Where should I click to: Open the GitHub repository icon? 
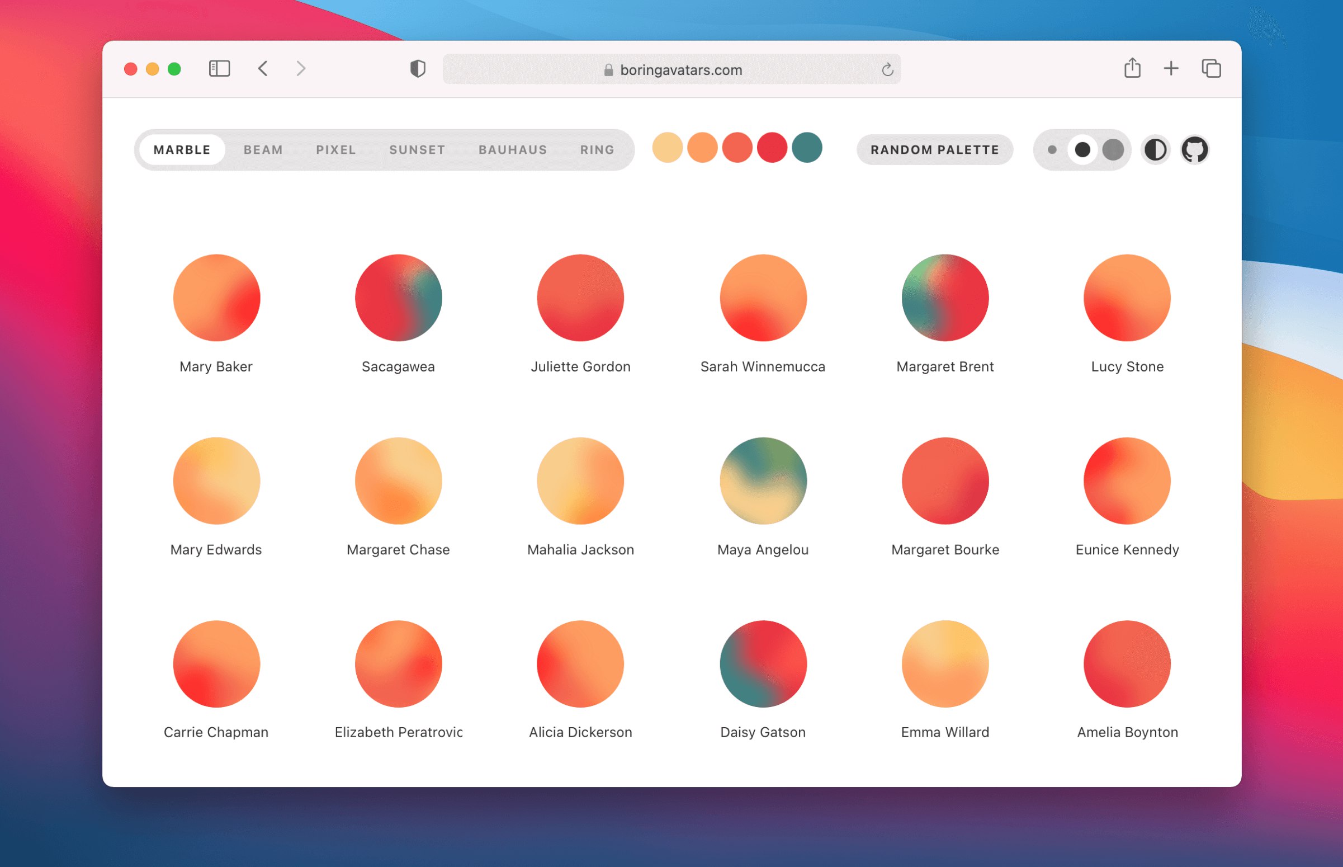[1194, 150]
